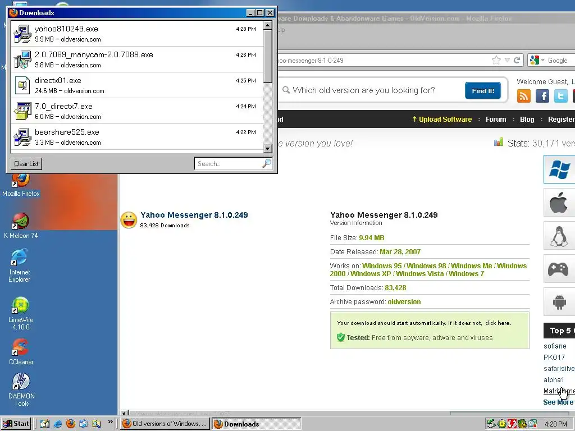The image size is (575, 431).
Task: Open the alpha1 user link
Action: (554, 380)
